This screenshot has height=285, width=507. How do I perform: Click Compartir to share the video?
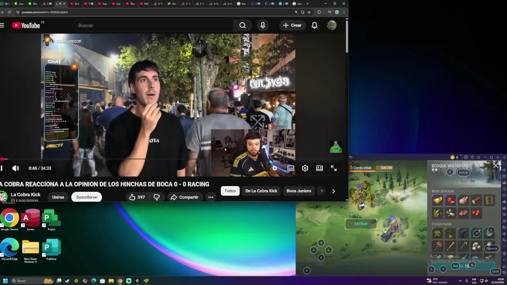pyautogui.click(x=184, y=197)
